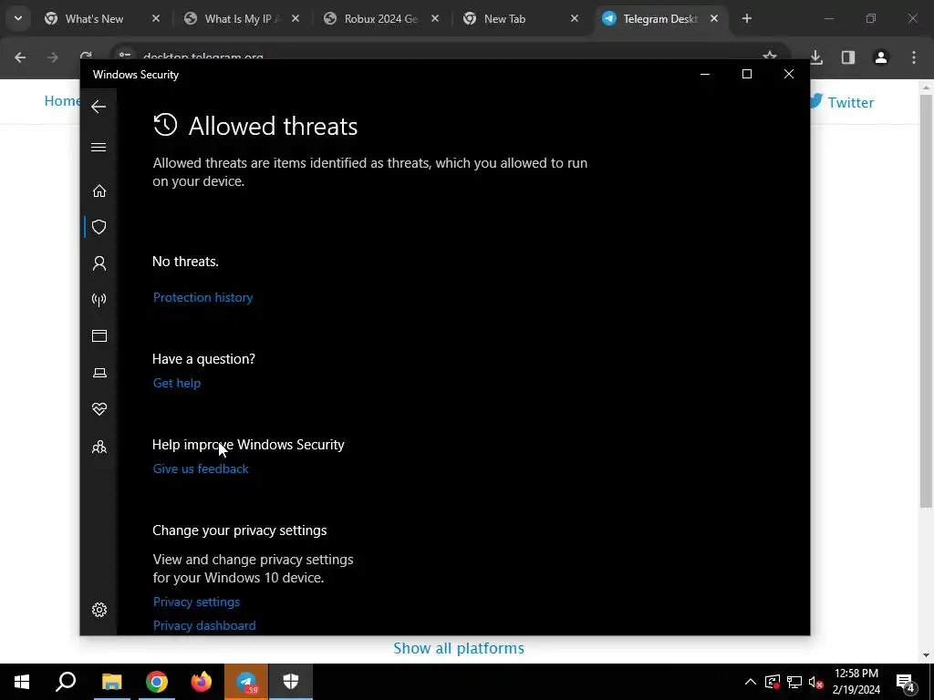The height and width of the screenshot is (700, 934).
Task: Open Chrome downloads icon
Action: [816, 57]
